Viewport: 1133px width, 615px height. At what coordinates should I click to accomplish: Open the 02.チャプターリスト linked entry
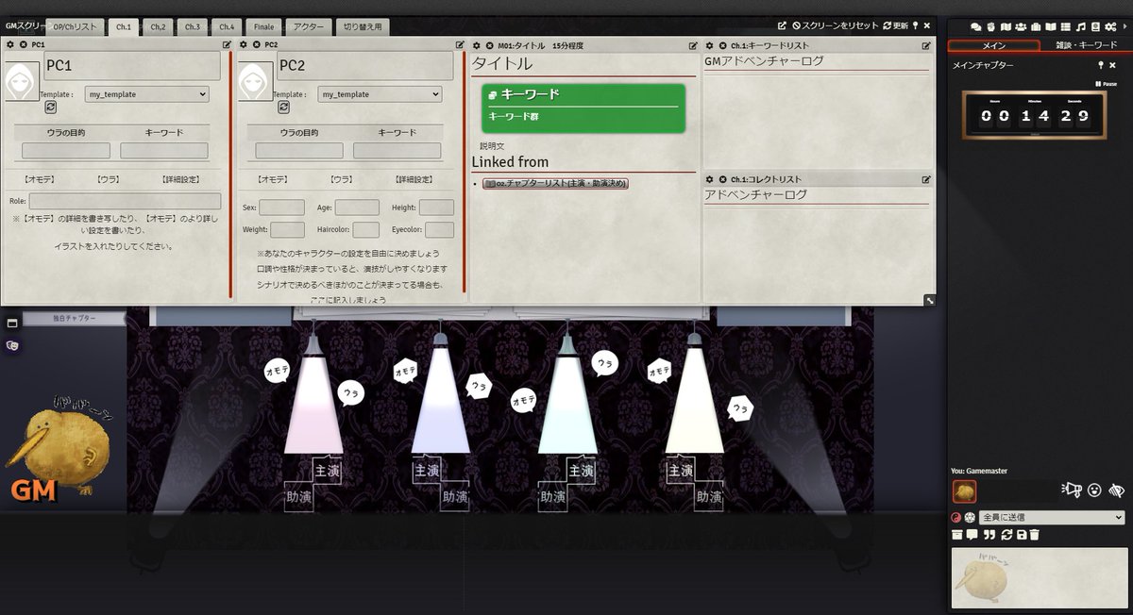click(555, 183)
